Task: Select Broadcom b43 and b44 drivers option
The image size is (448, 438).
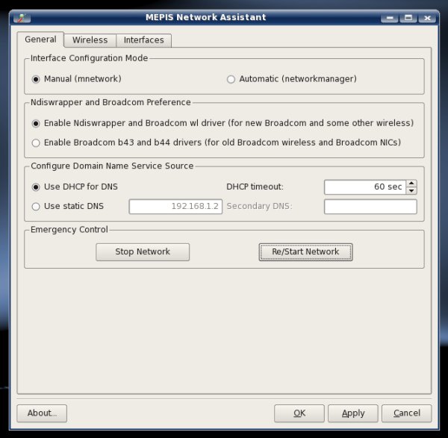Action: coord(217,143)
